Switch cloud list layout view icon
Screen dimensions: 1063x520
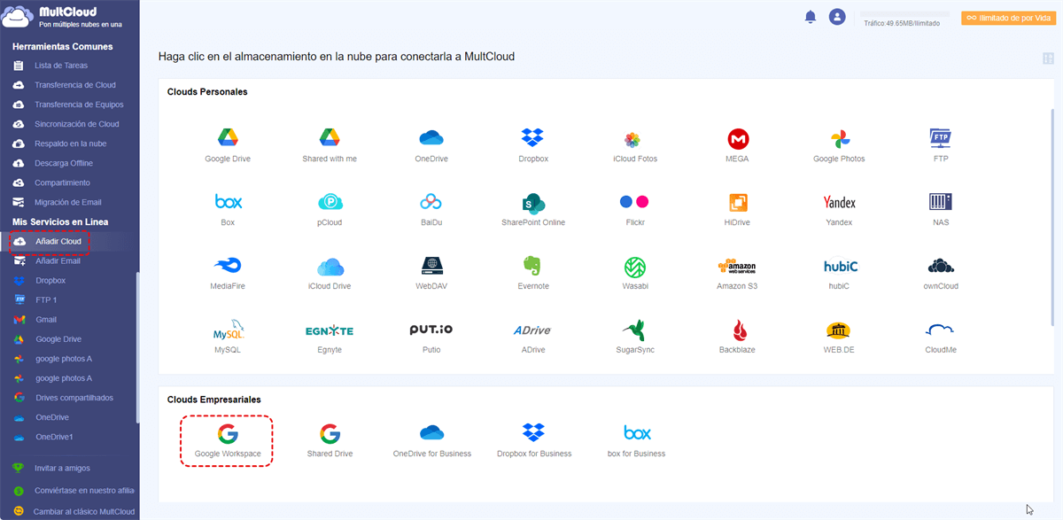click(1049, 58)
